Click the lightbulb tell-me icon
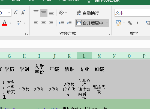The image size is (150, 109). 89,1
